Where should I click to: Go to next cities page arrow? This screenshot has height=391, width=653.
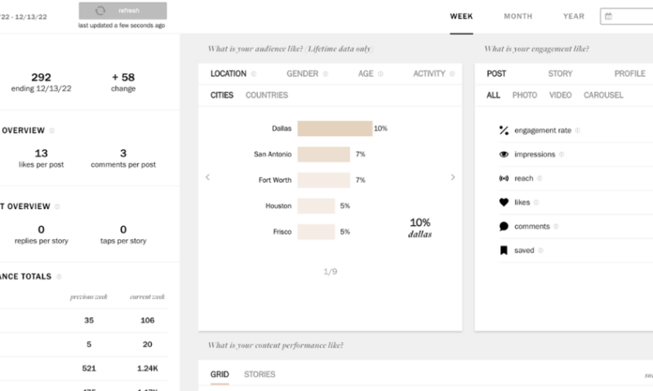pos(453,177)
